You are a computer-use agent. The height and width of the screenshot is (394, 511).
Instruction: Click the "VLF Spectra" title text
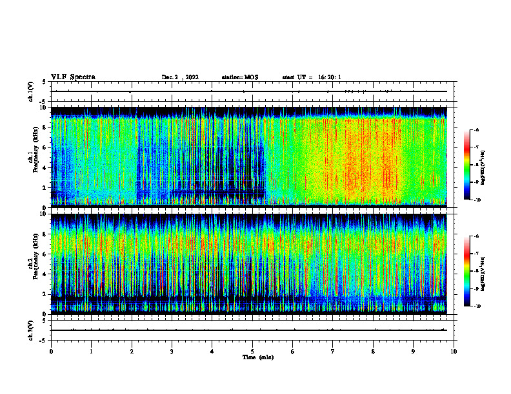click(73, 77)
